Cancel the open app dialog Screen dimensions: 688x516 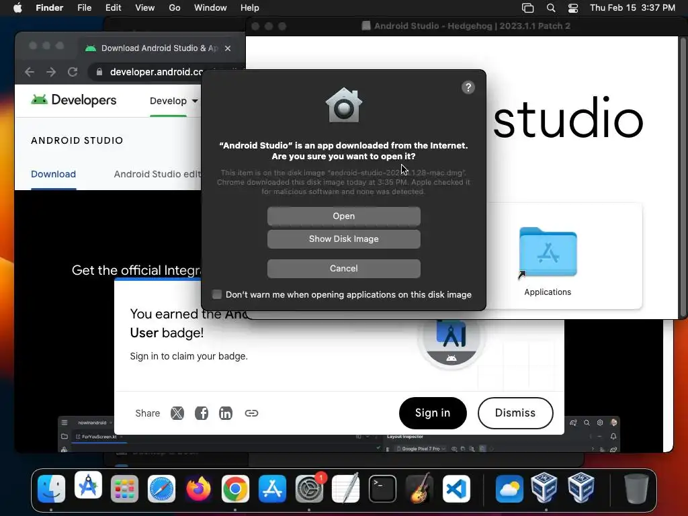(x=343, y=268)
